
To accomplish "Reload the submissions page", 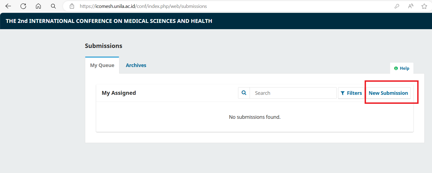I will pos(23,6).
